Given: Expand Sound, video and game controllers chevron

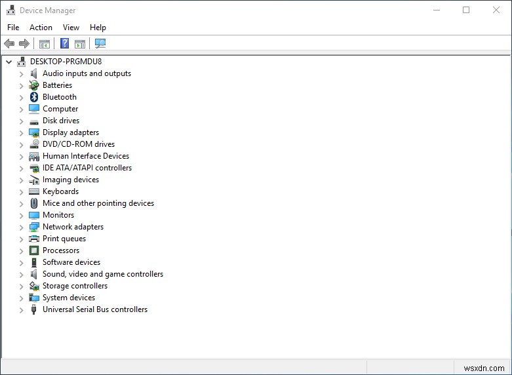Looking at the screenshot, I should click(x=21, y=275).
